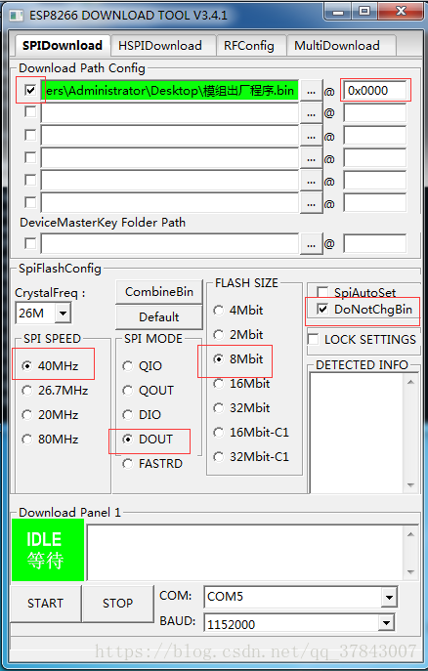Select 32Mbit-C1 flash size
This screenshot has height=671, width=428.
251,456
